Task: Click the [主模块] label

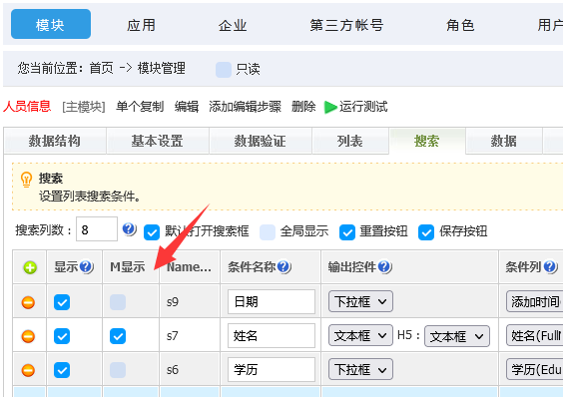Action: (84, 107)
